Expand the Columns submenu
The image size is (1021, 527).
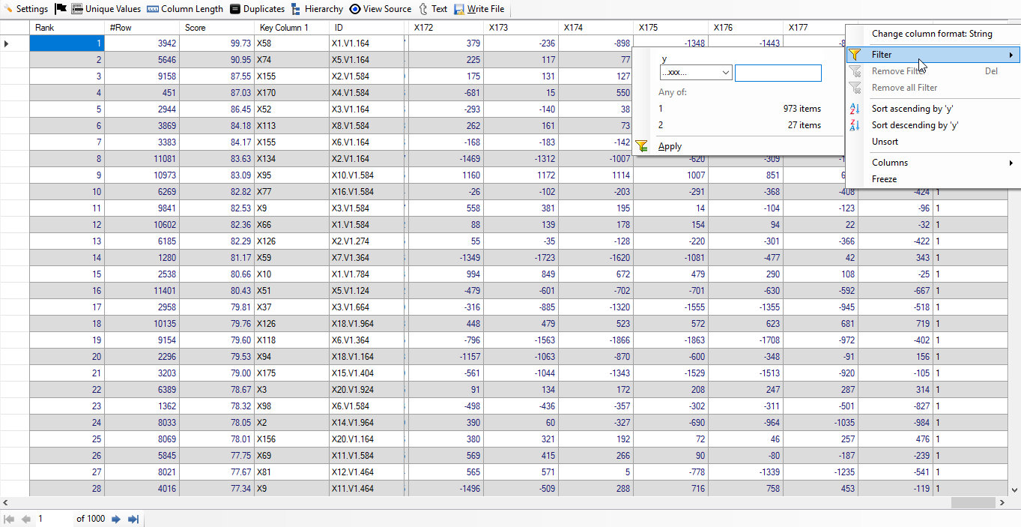click(x=942, y=163)
